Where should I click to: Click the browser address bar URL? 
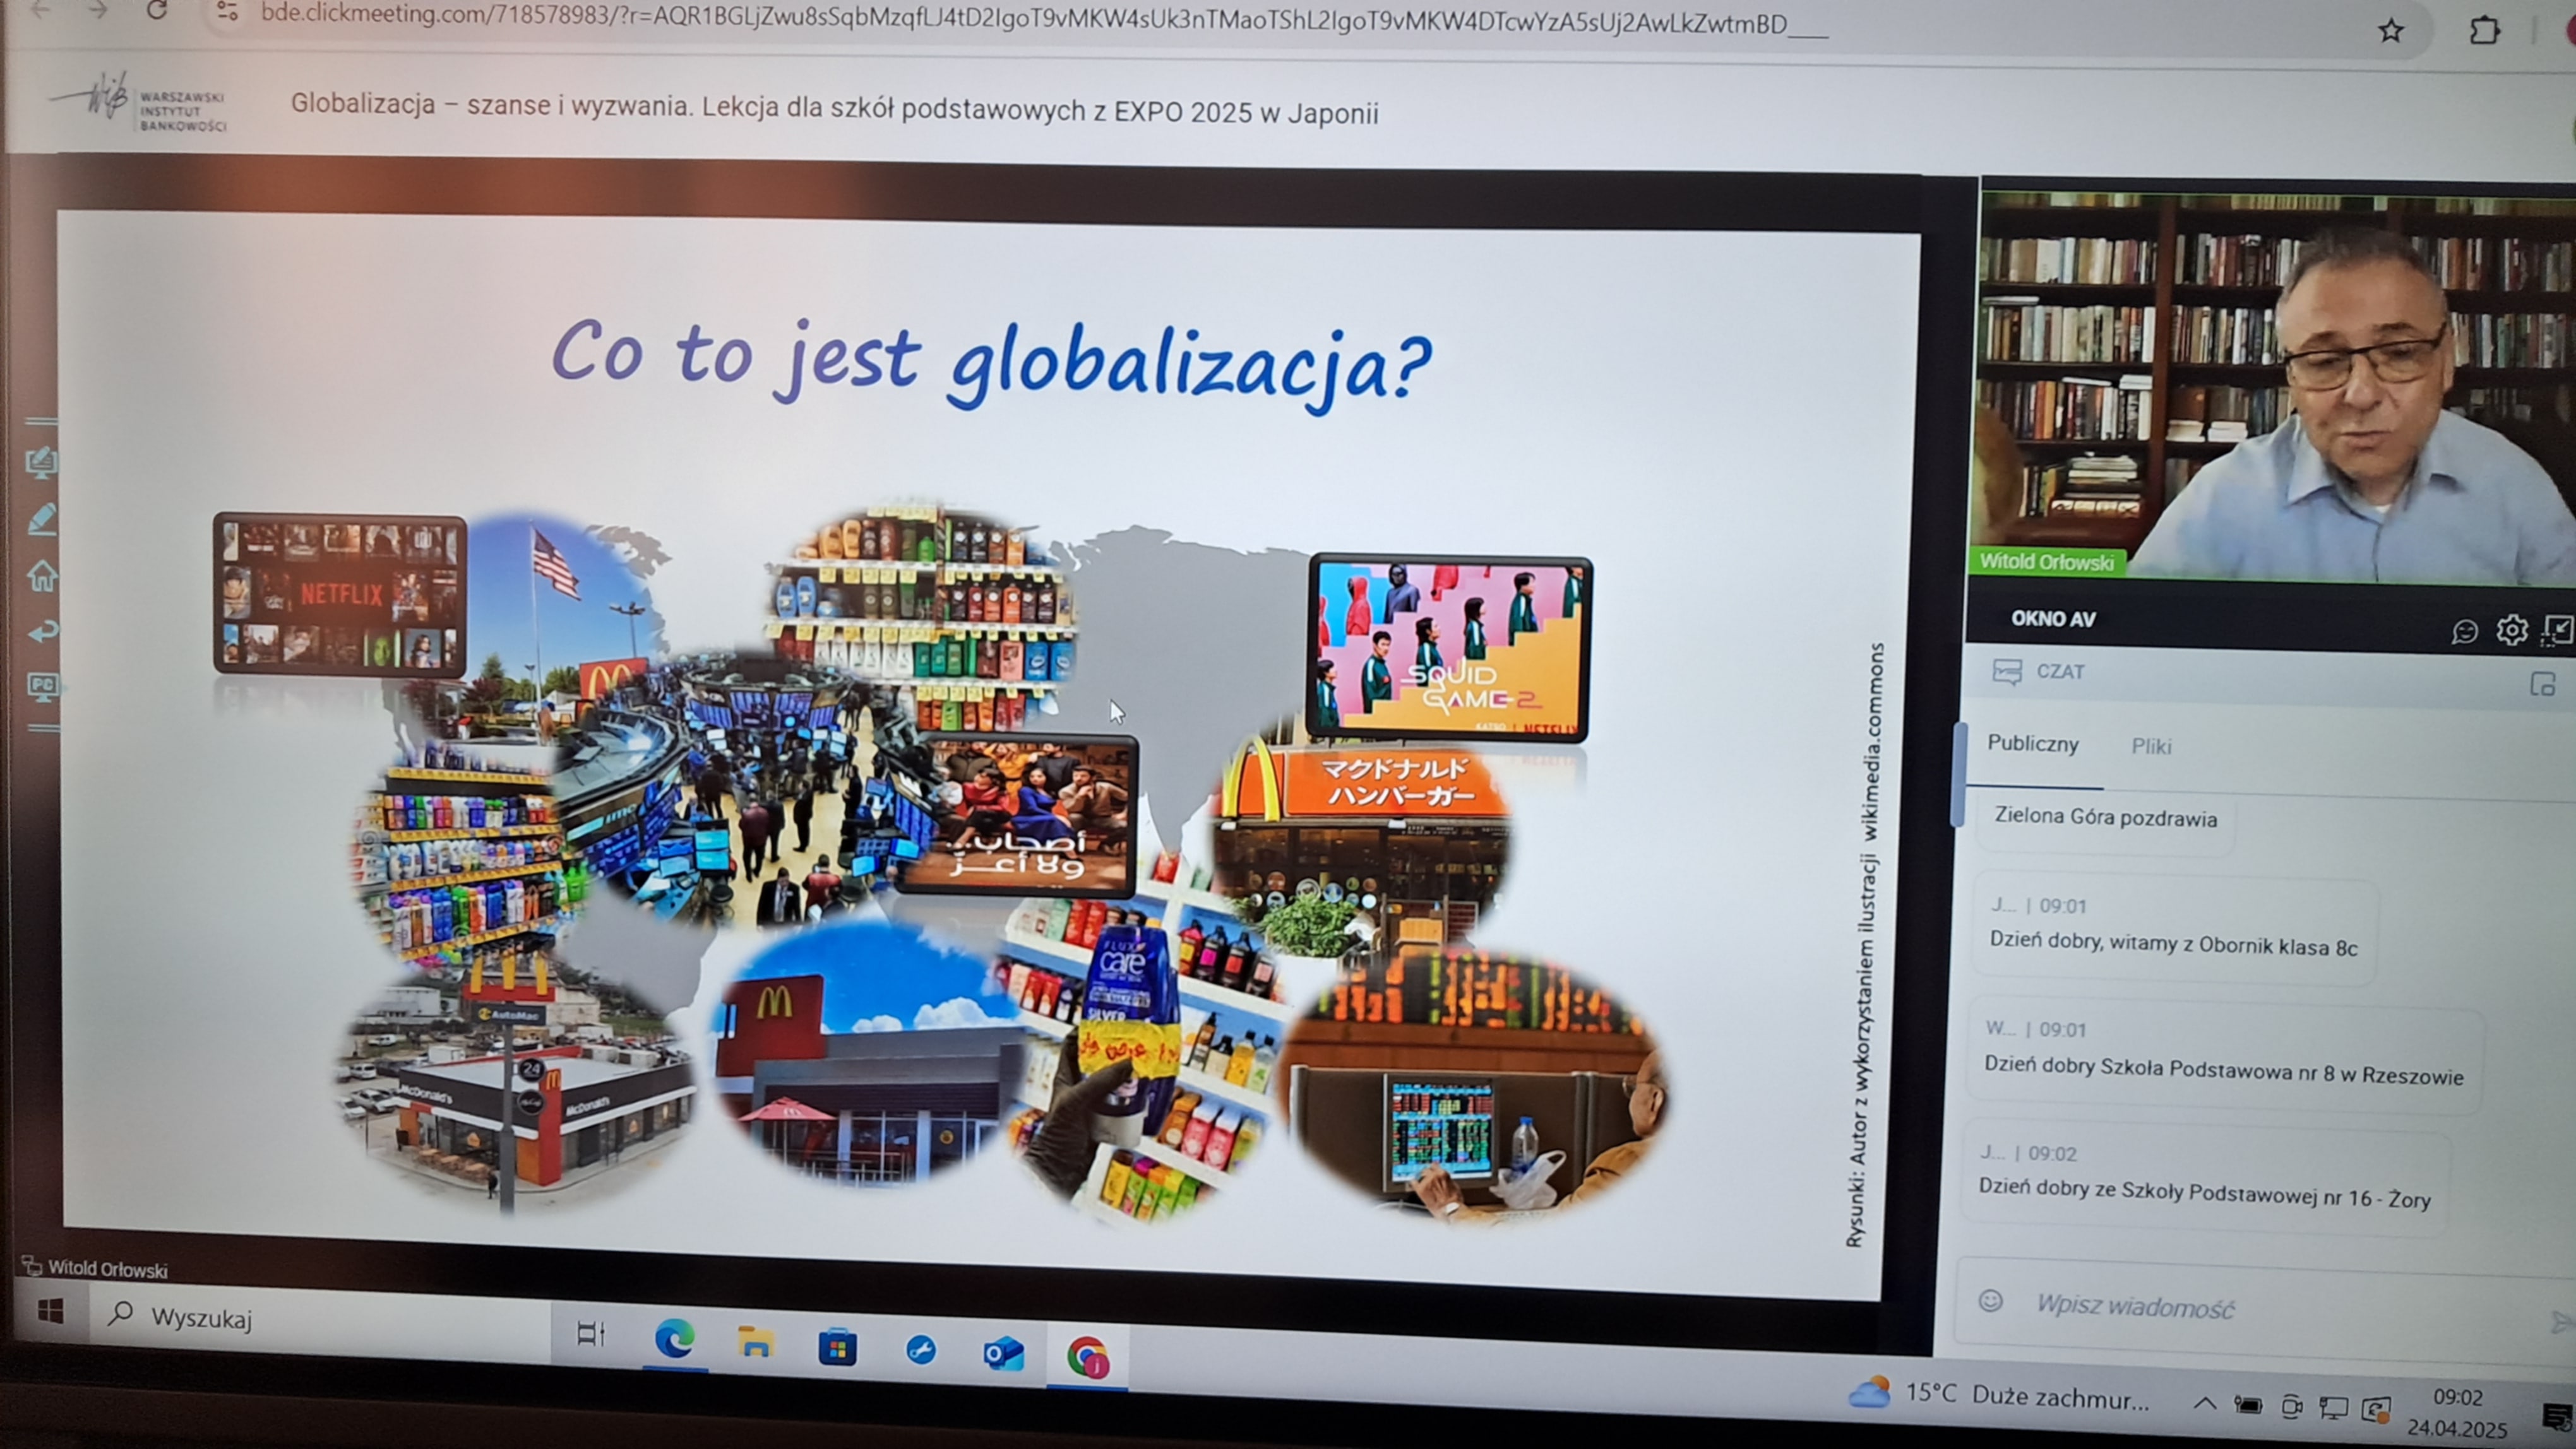tap(1044, 18)
